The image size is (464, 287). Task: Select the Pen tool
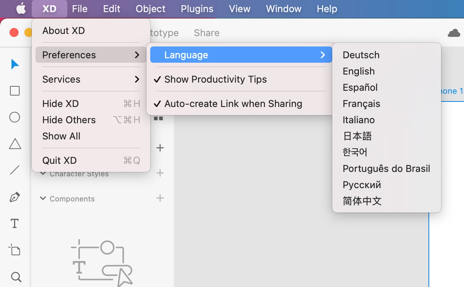pyautogui.click(x=15, y=197)
